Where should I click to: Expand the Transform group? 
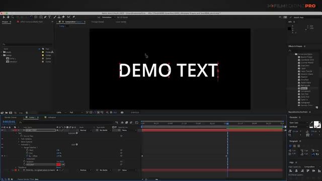click(x=16, y=167)
